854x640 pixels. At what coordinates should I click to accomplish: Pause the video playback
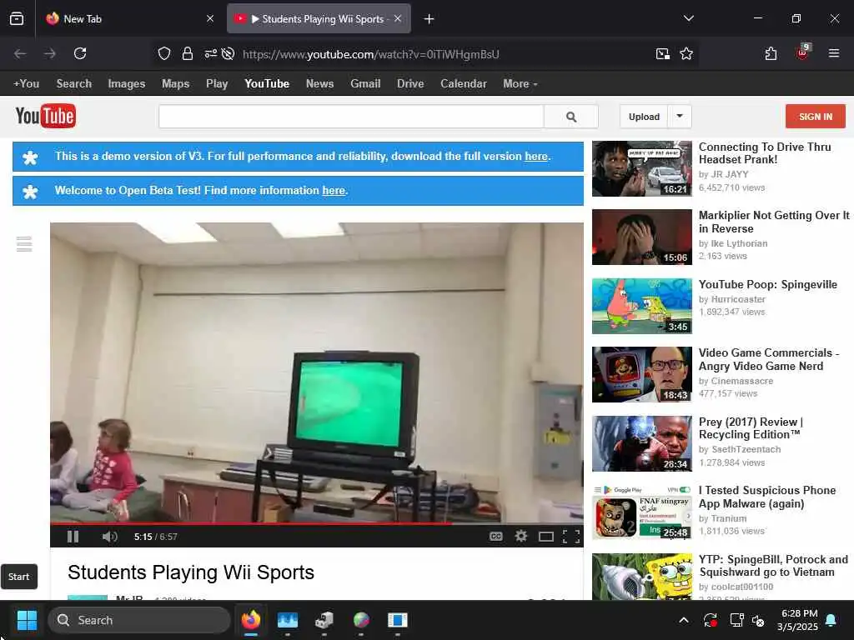pyautogui.click(x=73, y=537)
